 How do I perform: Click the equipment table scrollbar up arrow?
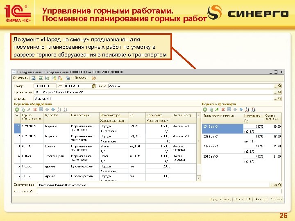198,115
